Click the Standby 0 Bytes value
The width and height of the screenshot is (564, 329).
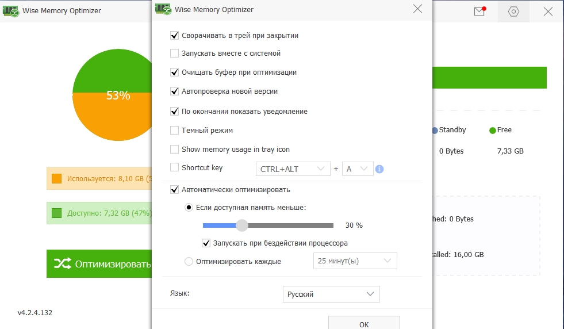(451, 151)
